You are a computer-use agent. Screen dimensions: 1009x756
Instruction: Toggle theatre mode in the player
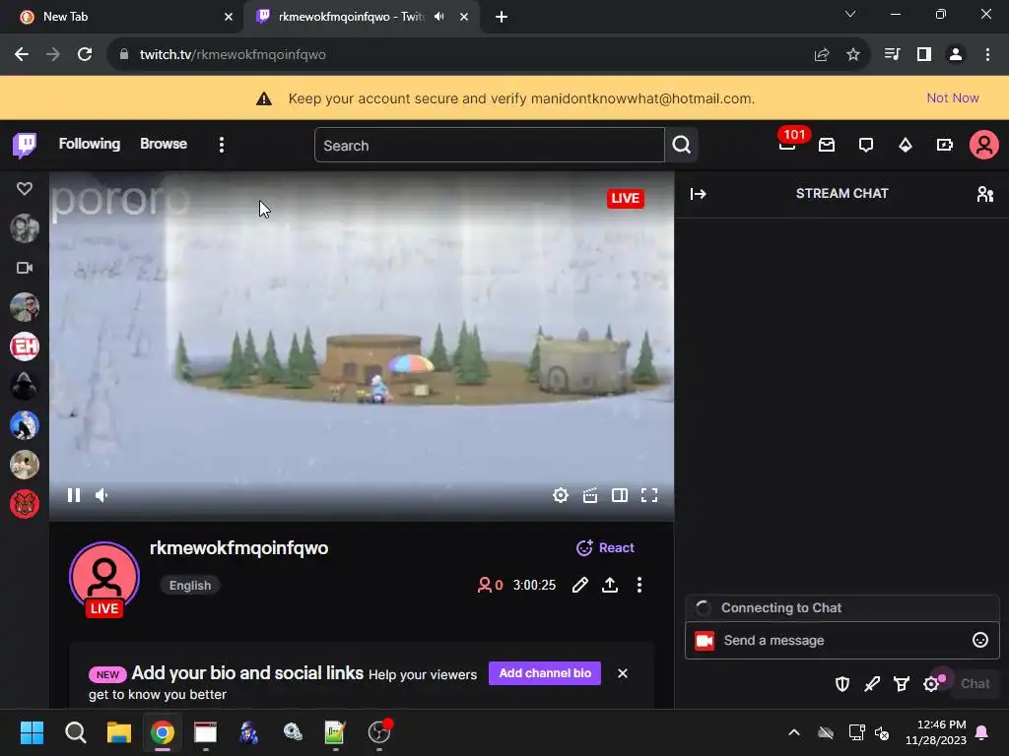click(620, 495)
